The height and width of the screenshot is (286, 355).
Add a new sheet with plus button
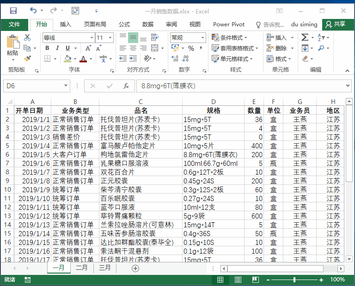[135, 268]
